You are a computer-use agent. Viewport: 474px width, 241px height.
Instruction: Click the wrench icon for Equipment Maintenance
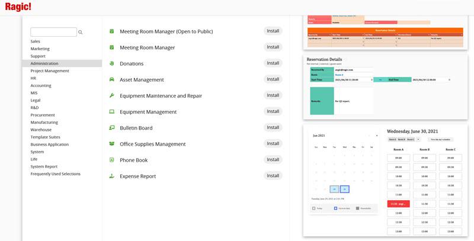(x=111, y=95)
